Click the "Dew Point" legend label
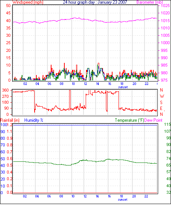Image resolution: width=171 pixels, height=207 pixels. click(x=153, y=120)
